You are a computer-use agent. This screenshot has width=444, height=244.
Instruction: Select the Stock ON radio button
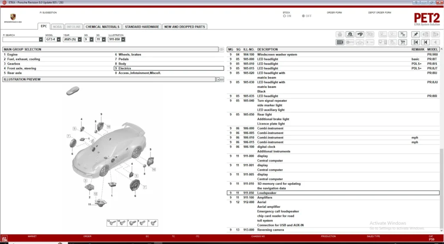(284, 16)
